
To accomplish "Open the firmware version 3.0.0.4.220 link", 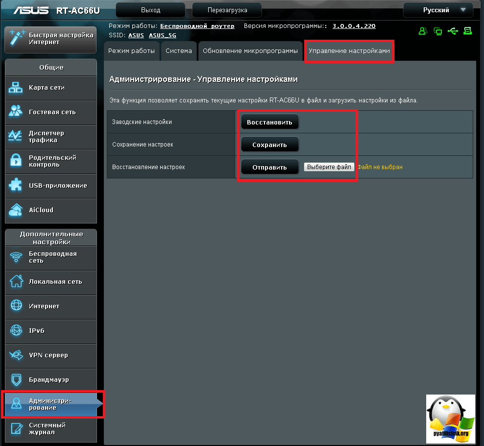I will pyautogui.click(x=354, y=26).
